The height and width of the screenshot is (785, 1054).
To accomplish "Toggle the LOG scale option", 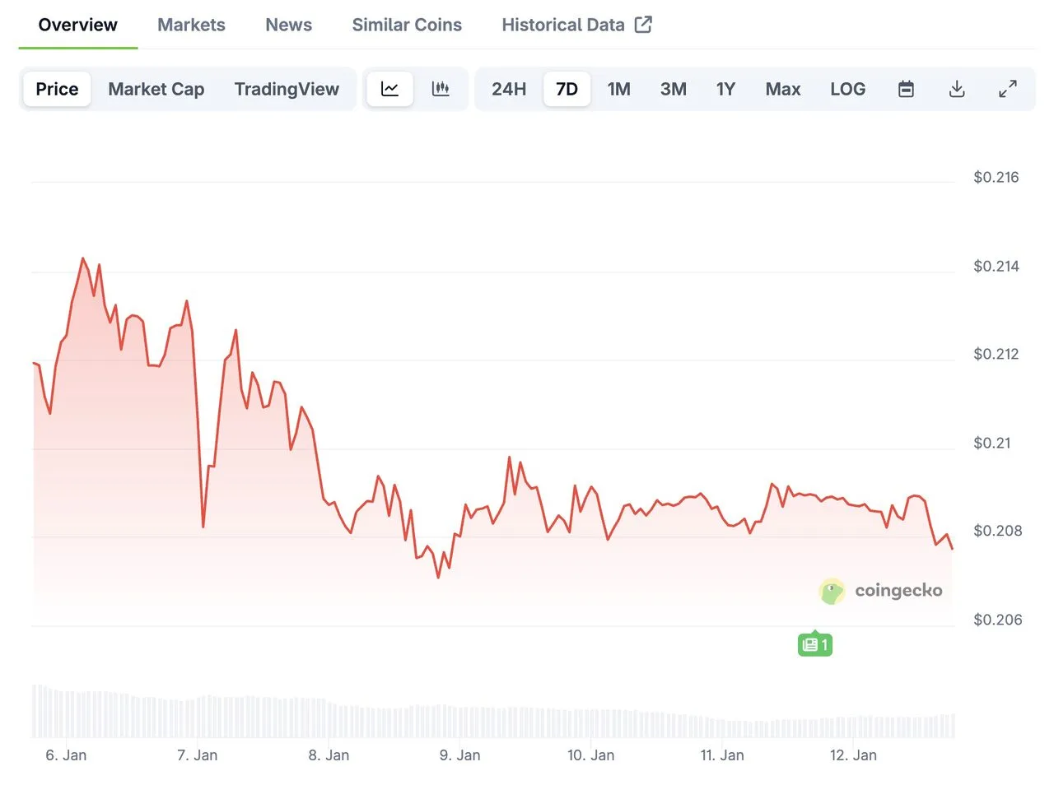I will point(847,89).
